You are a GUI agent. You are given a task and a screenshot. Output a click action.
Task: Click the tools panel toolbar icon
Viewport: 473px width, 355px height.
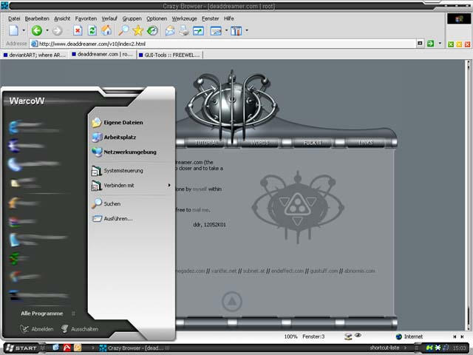click(236, 31)
